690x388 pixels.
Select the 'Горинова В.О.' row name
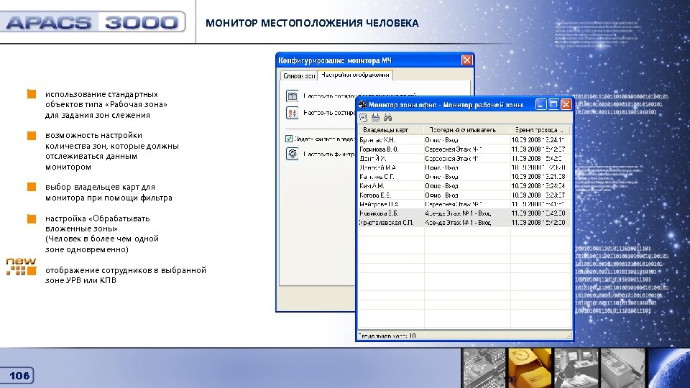click(379, 149)
